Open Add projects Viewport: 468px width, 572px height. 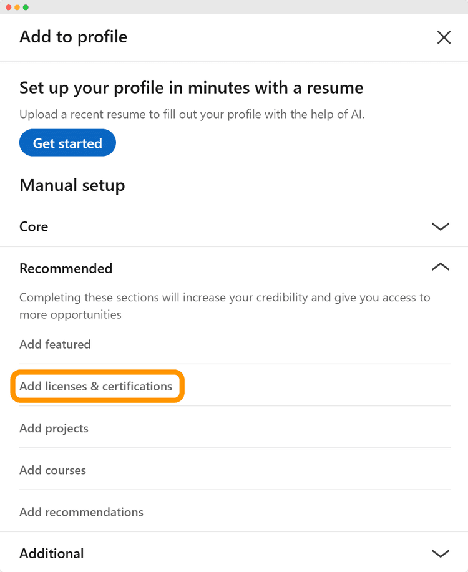tap(54, 429)
